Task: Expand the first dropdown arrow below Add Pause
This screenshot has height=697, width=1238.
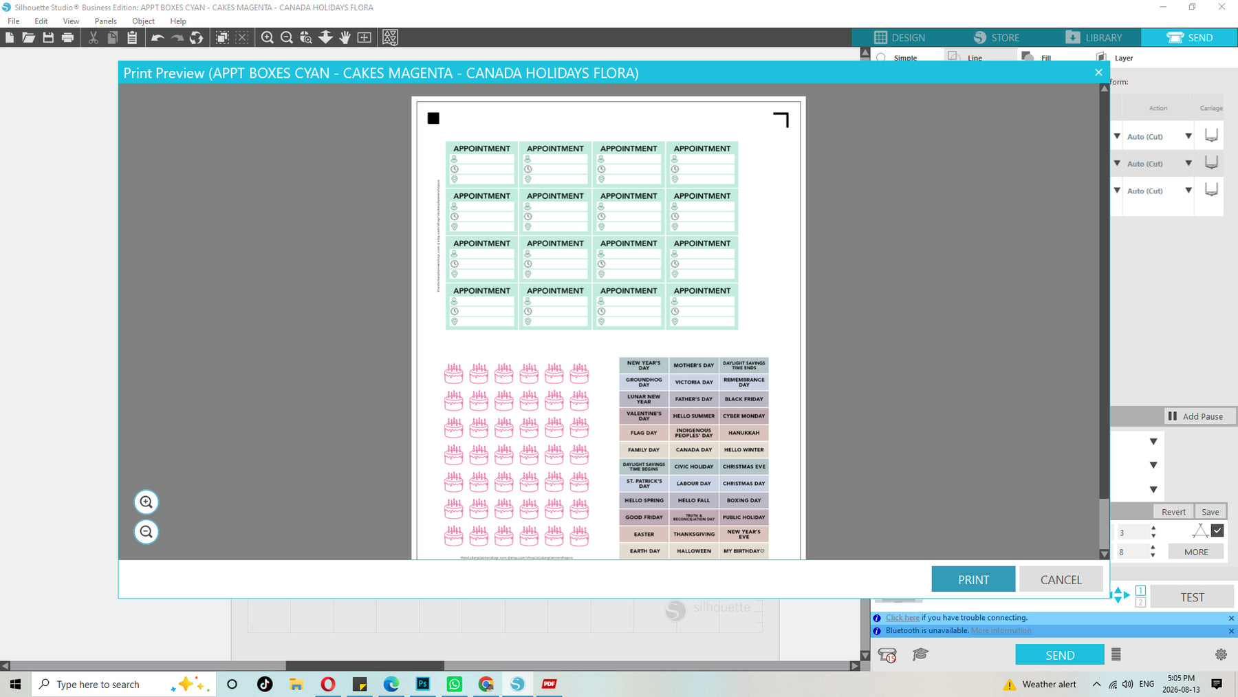Action: click(x=1153, y=442)
